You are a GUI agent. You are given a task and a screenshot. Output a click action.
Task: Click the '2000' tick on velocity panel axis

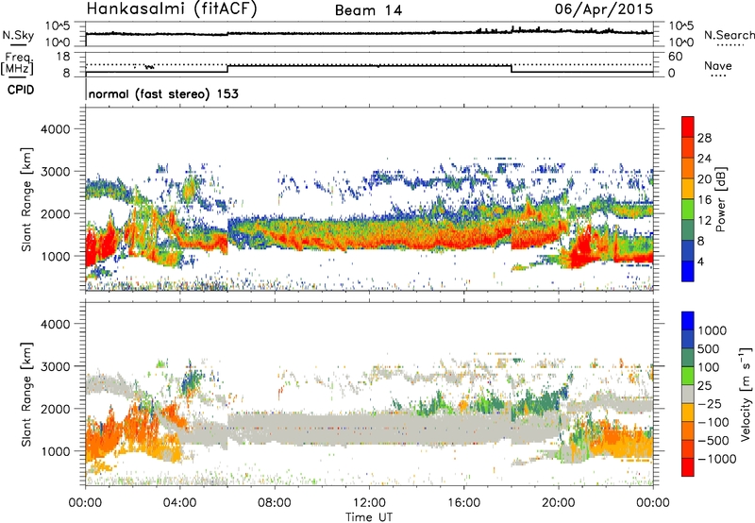55,409
